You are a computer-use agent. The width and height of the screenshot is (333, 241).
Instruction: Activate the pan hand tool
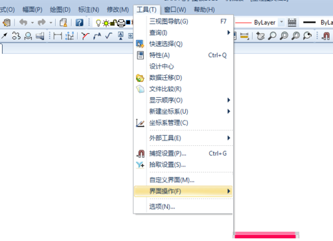pyautogui.click(x=260, y=36)
